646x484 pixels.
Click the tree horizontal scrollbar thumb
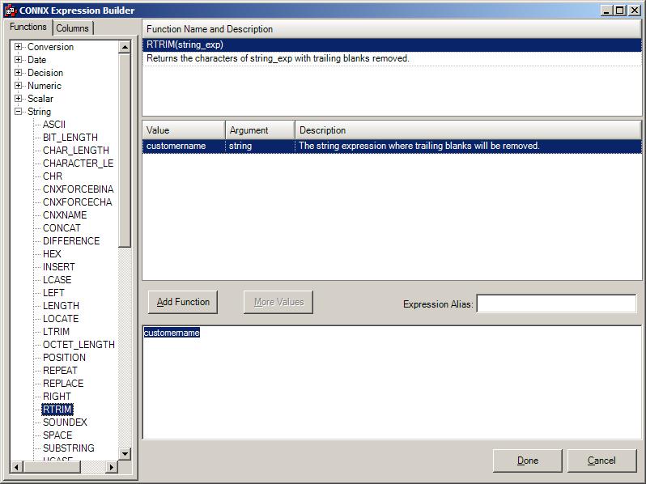pyautogui.click(x=52, y=467)
